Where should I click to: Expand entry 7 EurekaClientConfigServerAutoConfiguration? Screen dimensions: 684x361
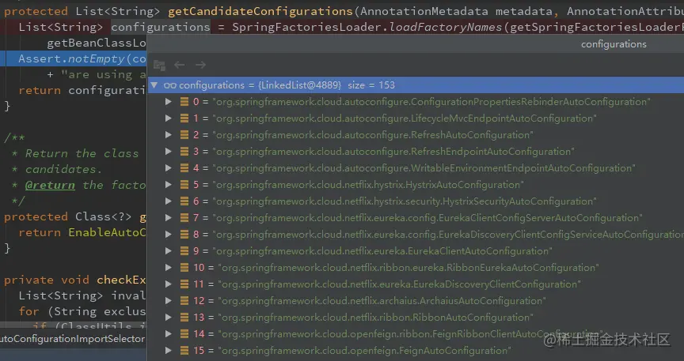click(x=168, y=218)
